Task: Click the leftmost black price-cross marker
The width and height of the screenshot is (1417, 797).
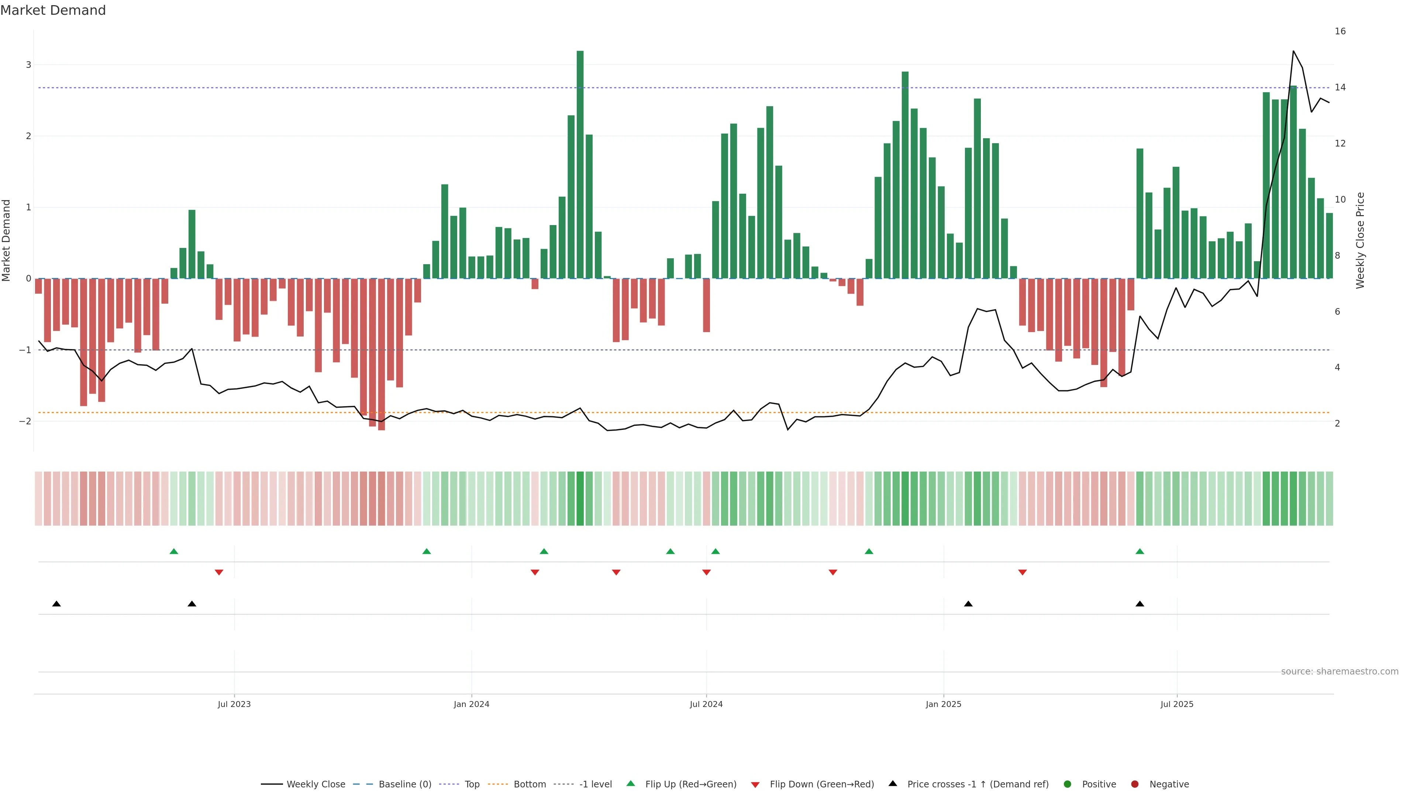Action: point(56,604)
